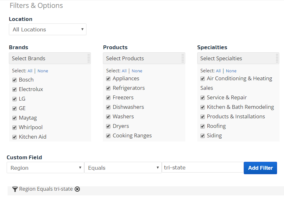Uncheck the Roofing specialty checkbox
This screenshot has height=204, width=284.
[x=203, y=126]
